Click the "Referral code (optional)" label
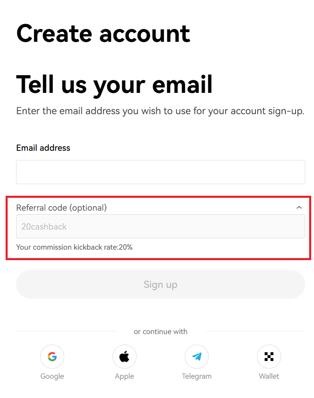The width and height of the screenshot is (314, 398). click(x=61, y=208)
